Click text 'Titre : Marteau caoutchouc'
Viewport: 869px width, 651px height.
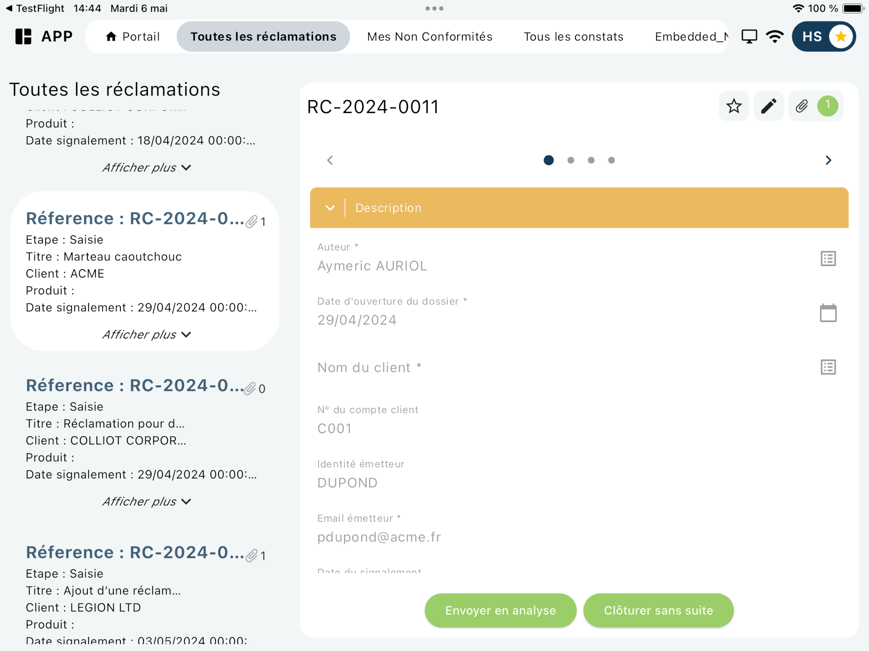pos(104,257)
